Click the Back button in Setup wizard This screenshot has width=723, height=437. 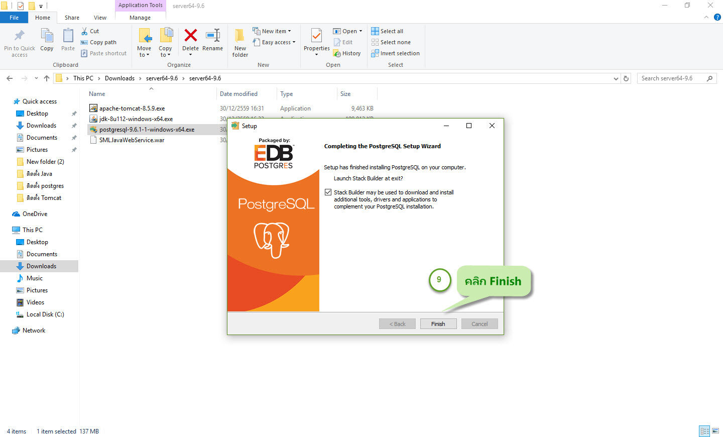[397, 324]
